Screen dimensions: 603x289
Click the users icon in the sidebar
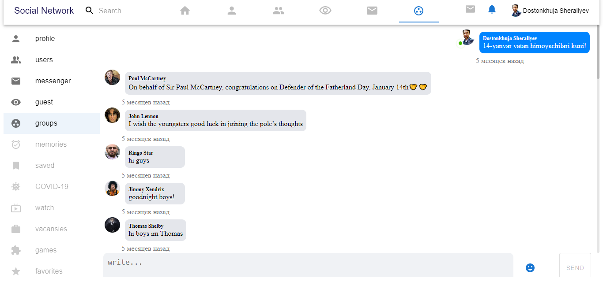click(16, 60)
